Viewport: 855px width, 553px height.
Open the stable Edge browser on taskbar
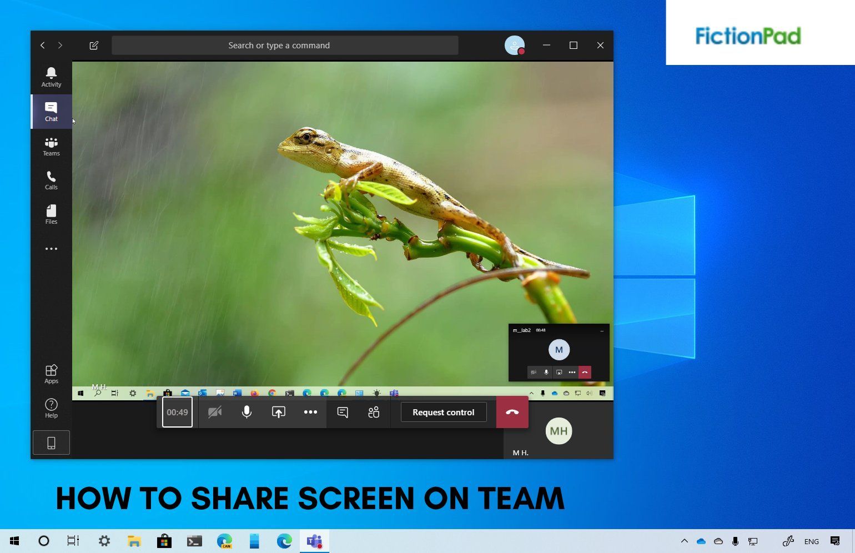[284, 541]
